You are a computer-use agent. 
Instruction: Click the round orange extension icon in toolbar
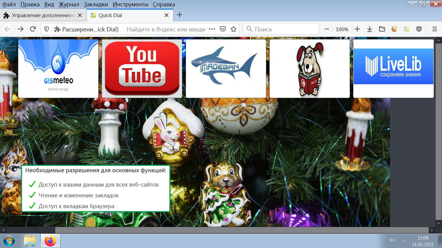394,29
